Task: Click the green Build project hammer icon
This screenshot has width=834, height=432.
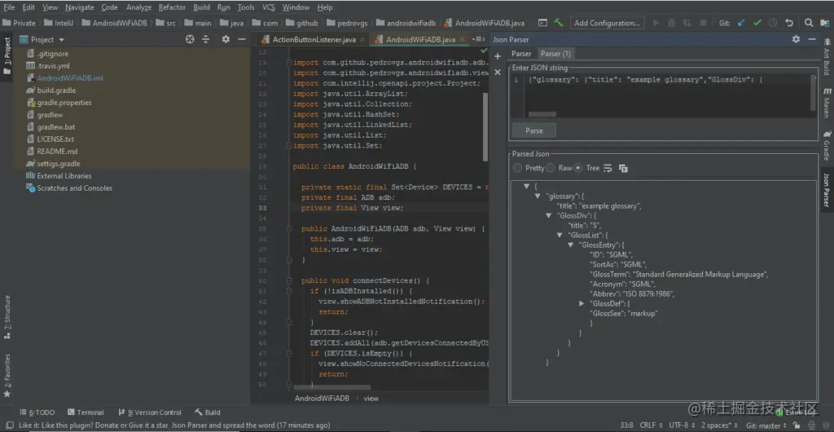Action: 558,23
